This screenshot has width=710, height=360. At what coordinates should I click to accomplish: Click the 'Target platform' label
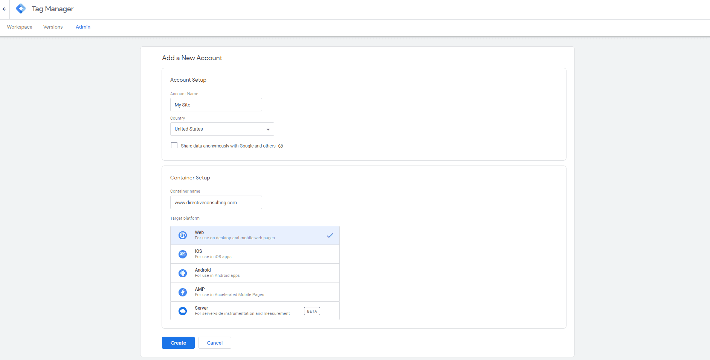pyautogui.click(x=185, y=218)
